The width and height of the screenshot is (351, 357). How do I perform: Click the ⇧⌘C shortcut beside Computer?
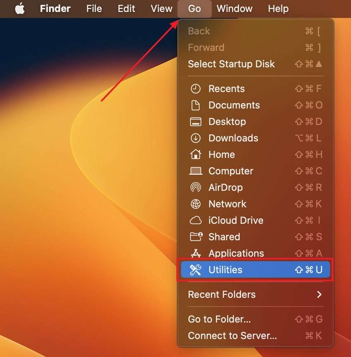308,171
